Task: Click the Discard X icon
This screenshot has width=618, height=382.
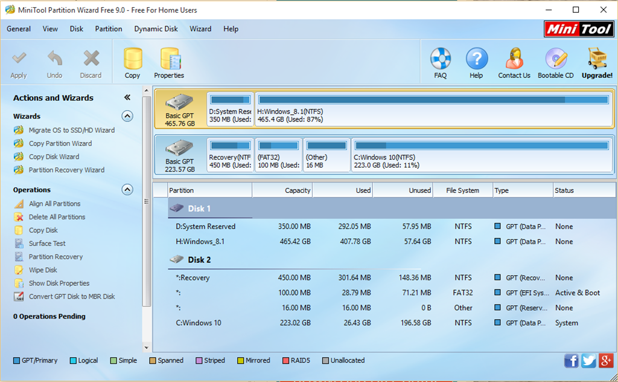Action: click(x=91, y=59)
